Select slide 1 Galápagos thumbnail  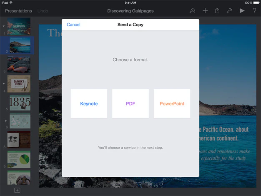[19, 26]
